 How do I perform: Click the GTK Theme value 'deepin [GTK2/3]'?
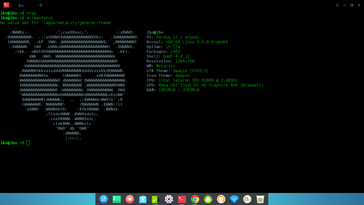pos(191,71)
